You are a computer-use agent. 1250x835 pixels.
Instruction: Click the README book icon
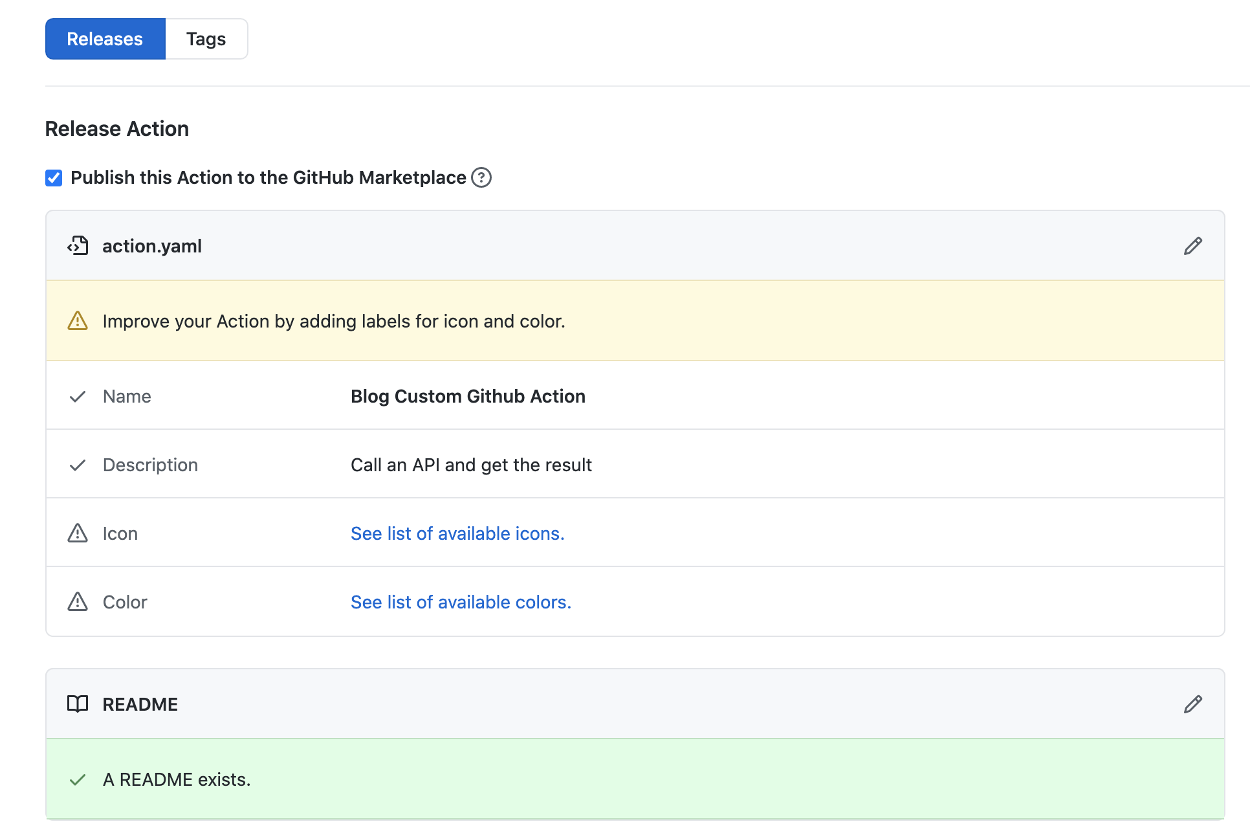click(x=78, y=704)
